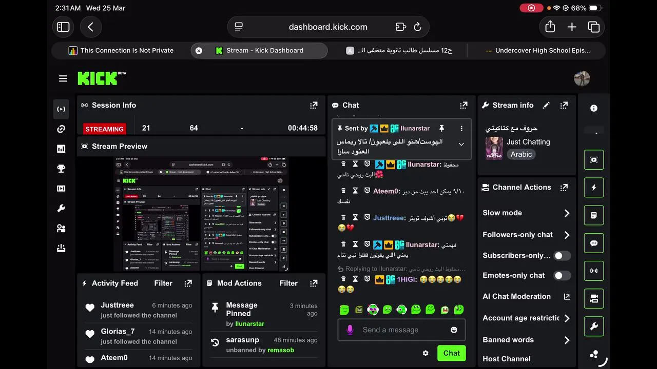This screenshot has width=657, height=369.
Task: Toggle lightning Activity widget in right bar
Action: pos(594,188)
